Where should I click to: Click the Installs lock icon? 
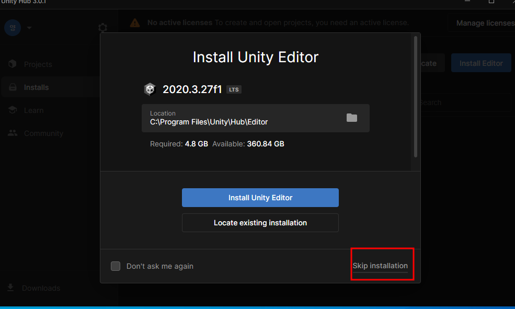coord(13,87)
